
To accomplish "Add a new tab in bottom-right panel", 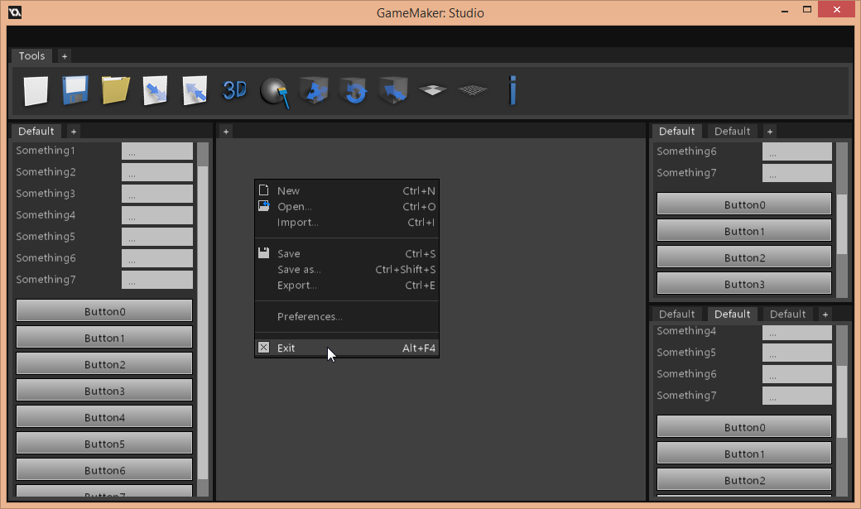I will click(x=825, y=314).
